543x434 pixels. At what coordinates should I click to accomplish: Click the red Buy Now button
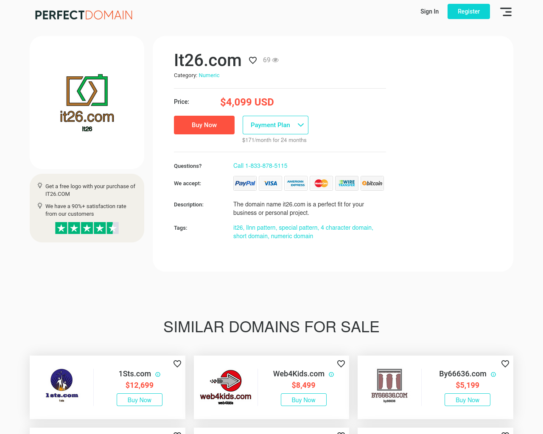204,125
